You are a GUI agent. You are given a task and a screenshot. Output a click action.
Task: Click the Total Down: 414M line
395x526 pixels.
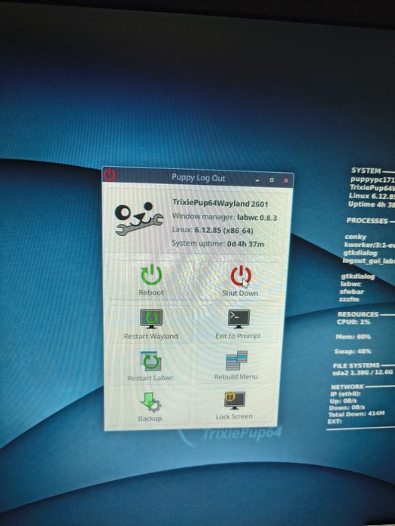[357, 414]
